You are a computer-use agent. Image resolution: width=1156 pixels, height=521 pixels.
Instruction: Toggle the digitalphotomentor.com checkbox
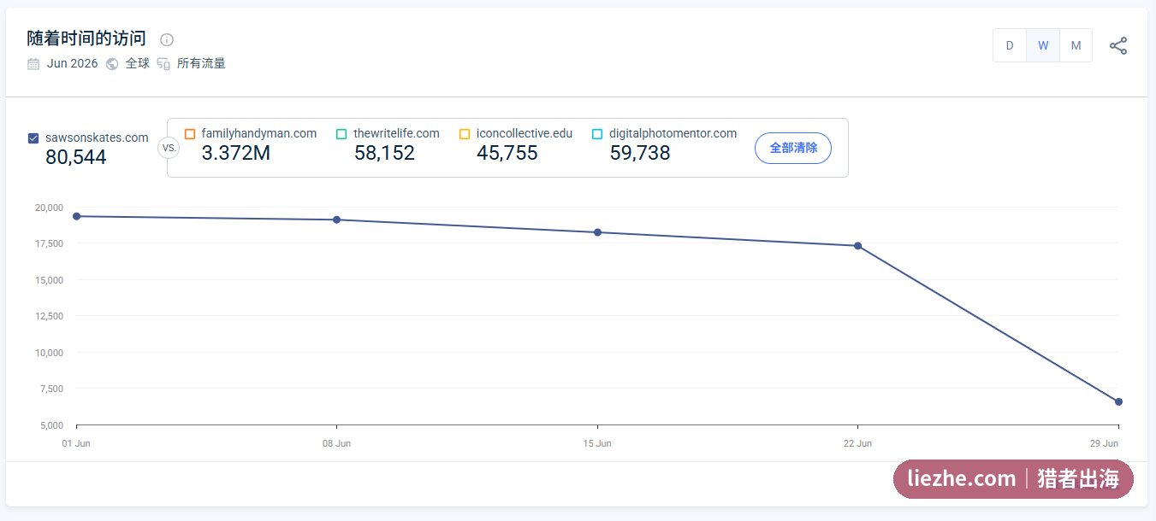[597, 134]
